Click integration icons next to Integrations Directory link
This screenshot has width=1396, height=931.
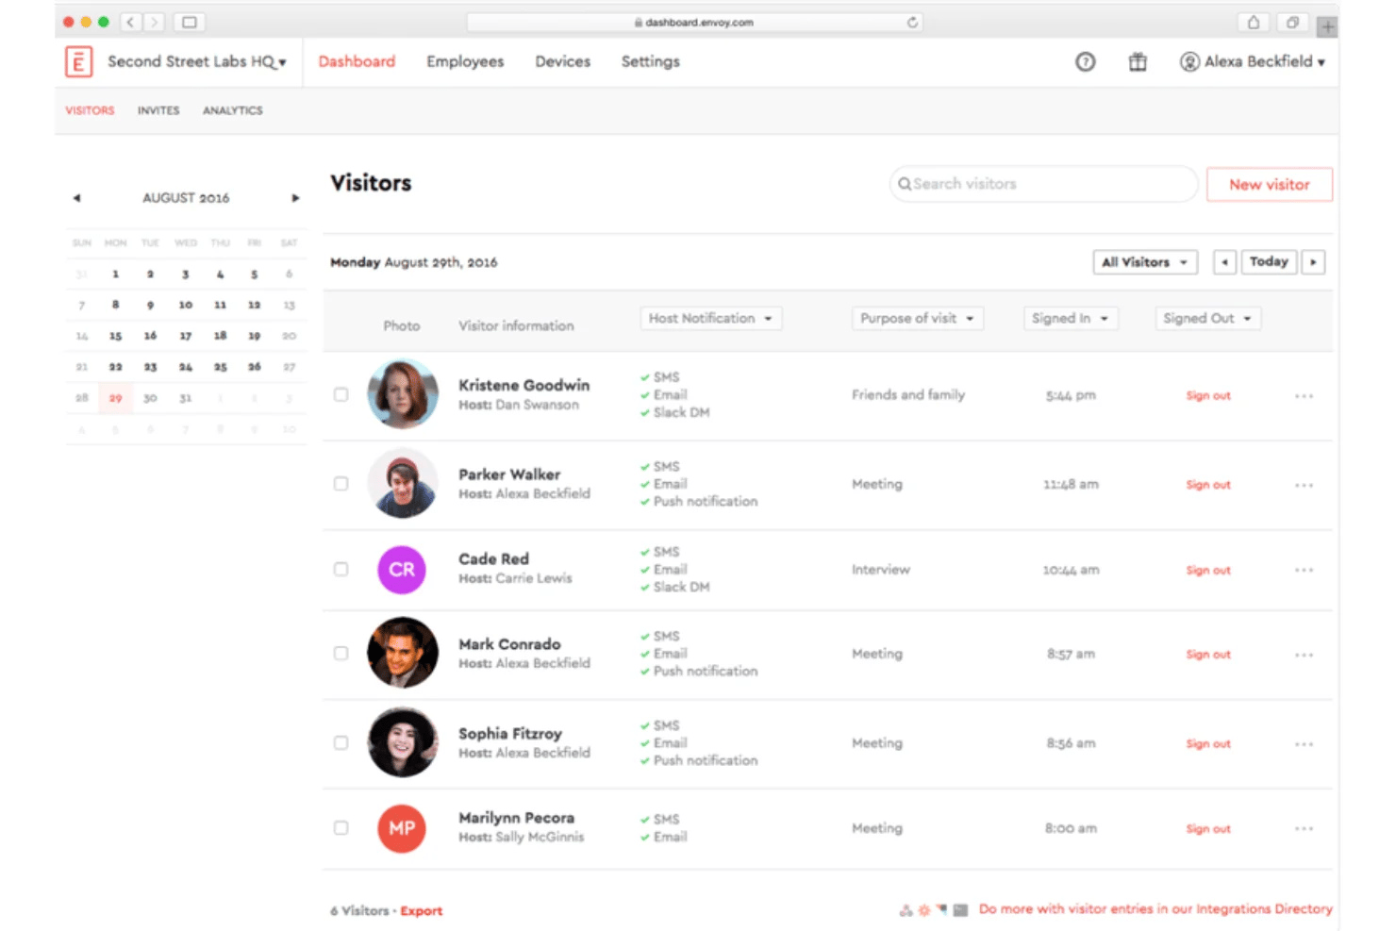point(934,910)
